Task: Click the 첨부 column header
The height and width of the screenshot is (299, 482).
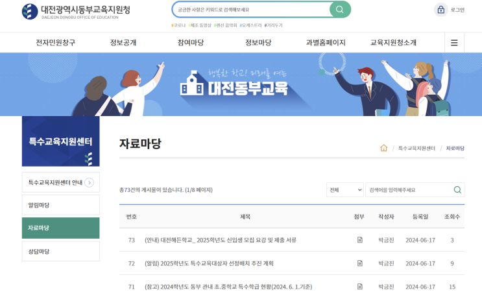Action: point(359,217)
